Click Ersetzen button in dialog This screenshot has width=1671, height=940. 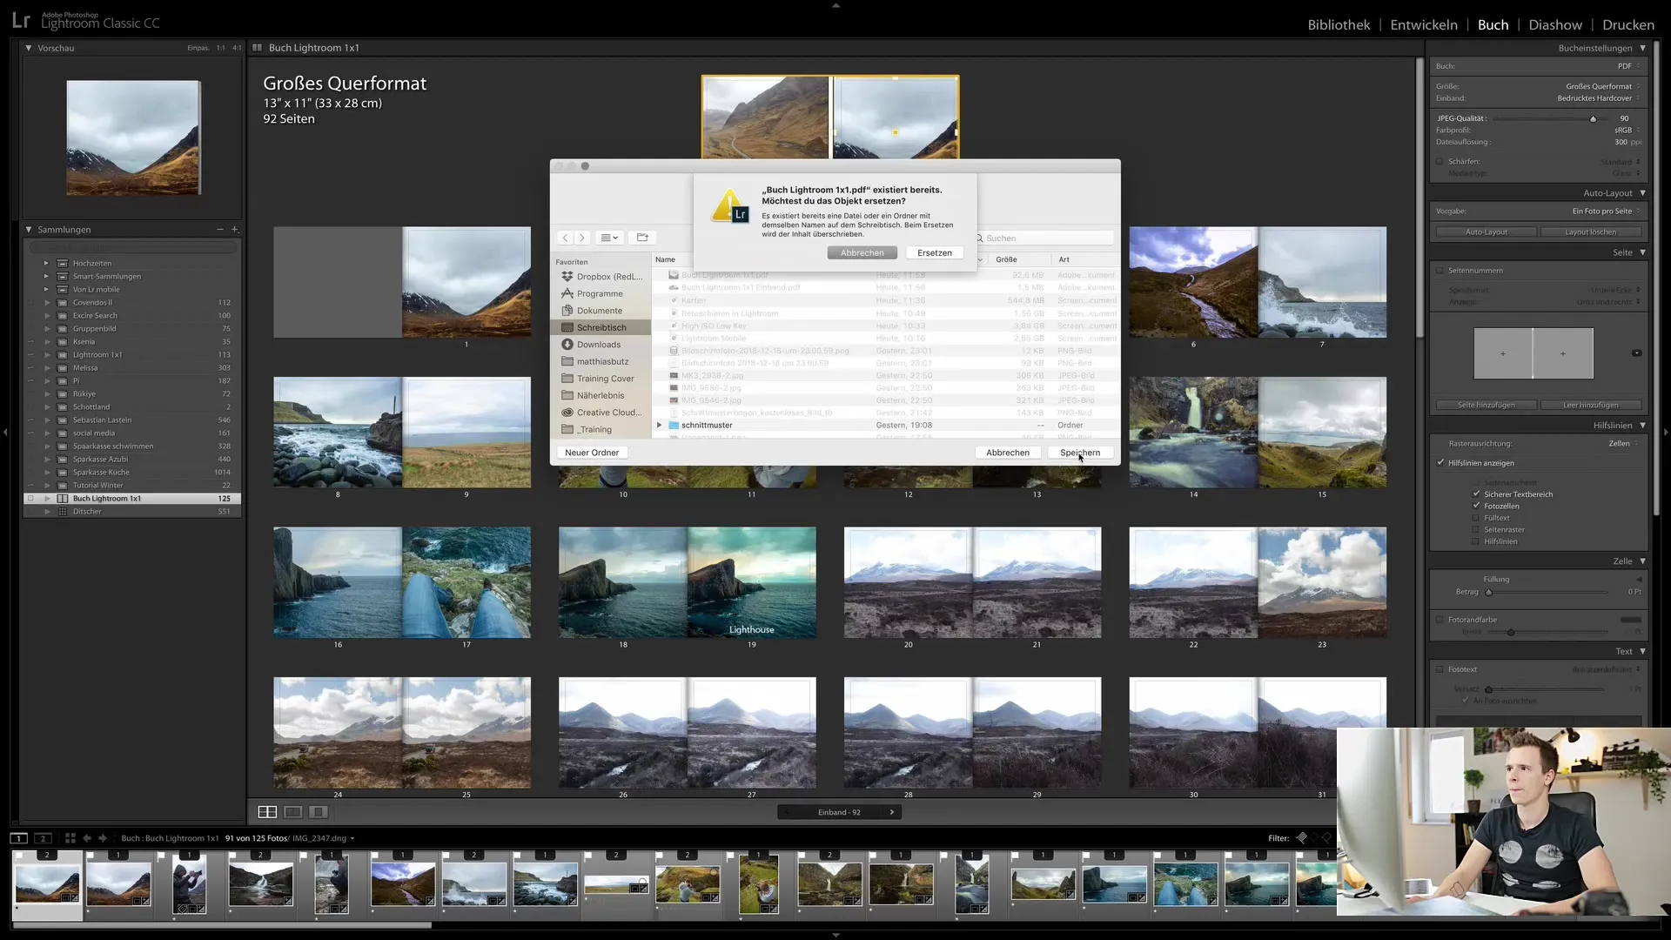pyautogui.click(x=933, y=252)
